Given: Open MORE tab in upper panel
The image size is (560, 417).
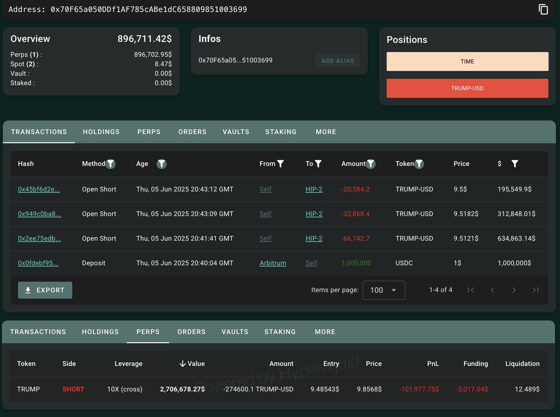Looking at the screenshot, I should click(x=326, y=132).
